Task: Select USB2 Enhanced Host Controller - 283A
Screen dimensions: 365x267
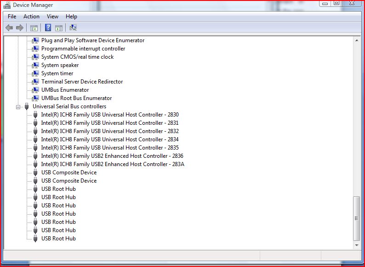Action: pyautogui.click(x=113, y=164)
